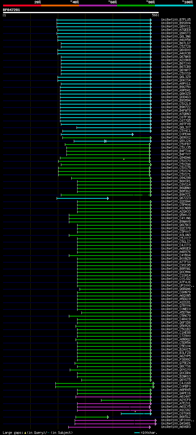Click the UniRef100_Q5A0J3 label
196x435 pixels.
pyautogui.click(x=176, y=215)
